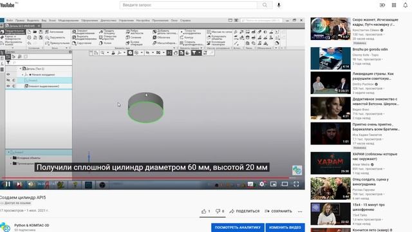Open Коллекция геометрии tool

point(216,43)
